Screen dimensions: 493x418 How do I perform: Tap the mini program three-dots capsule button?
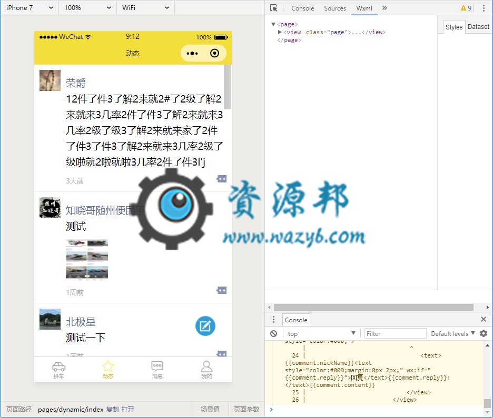(x=192, y=53)
